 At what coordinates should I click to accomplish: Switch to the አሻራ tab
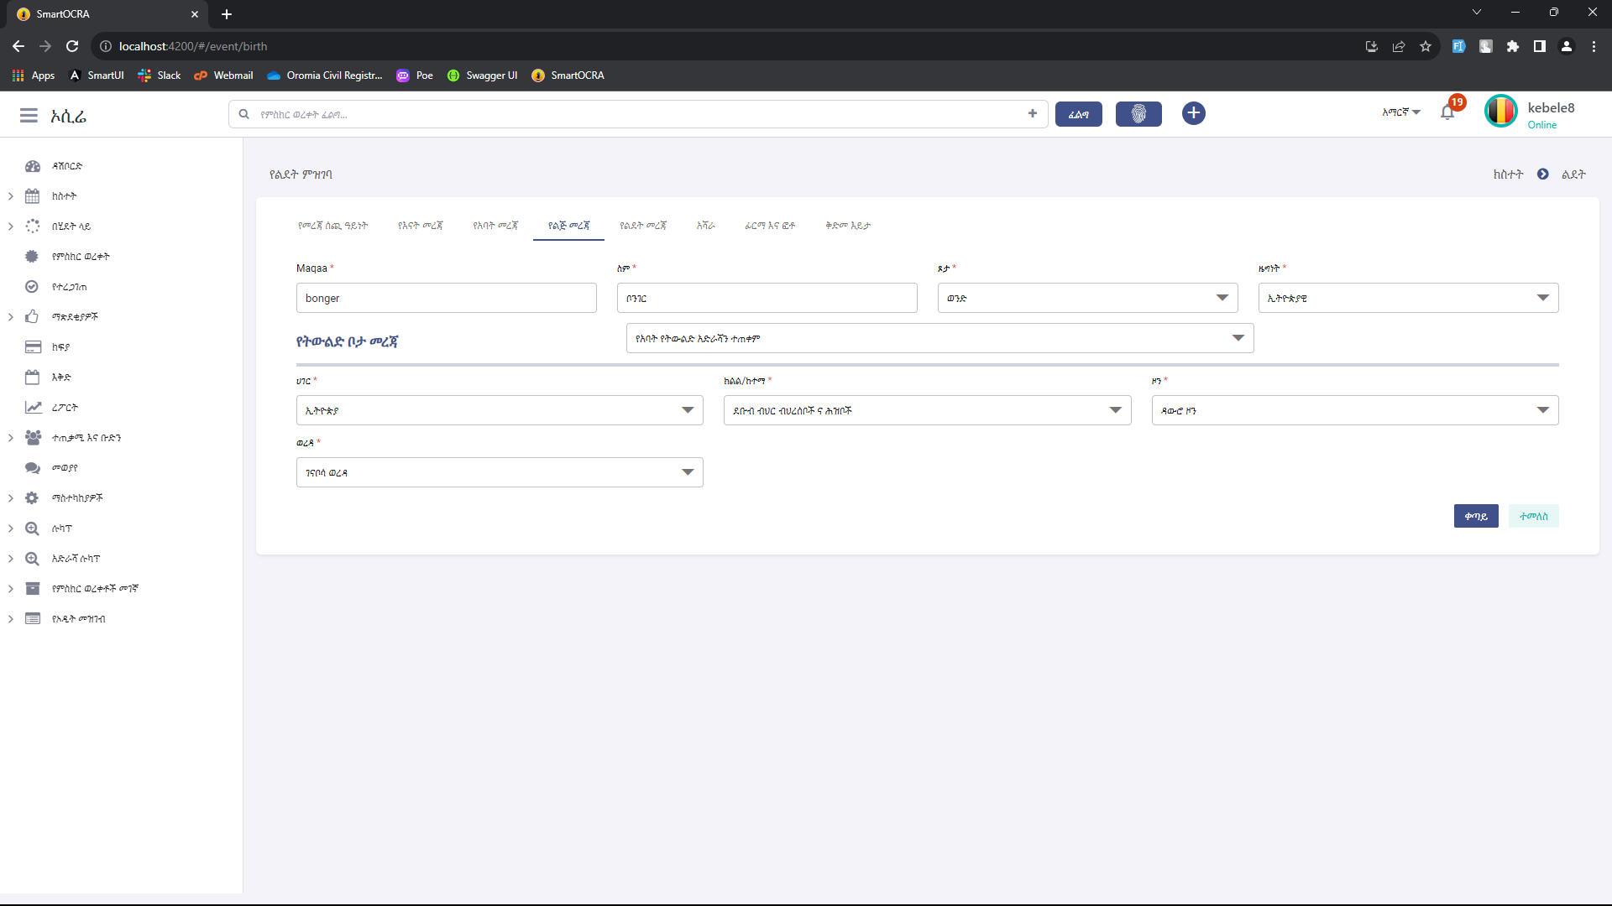click(706, 226)
